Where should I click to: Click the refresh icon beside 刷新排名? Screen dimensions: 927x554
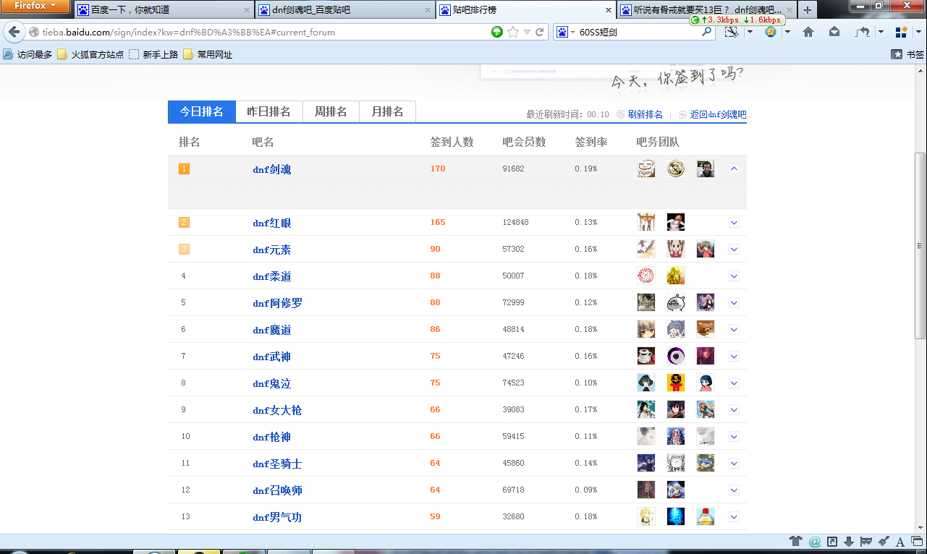click(620, 114)
